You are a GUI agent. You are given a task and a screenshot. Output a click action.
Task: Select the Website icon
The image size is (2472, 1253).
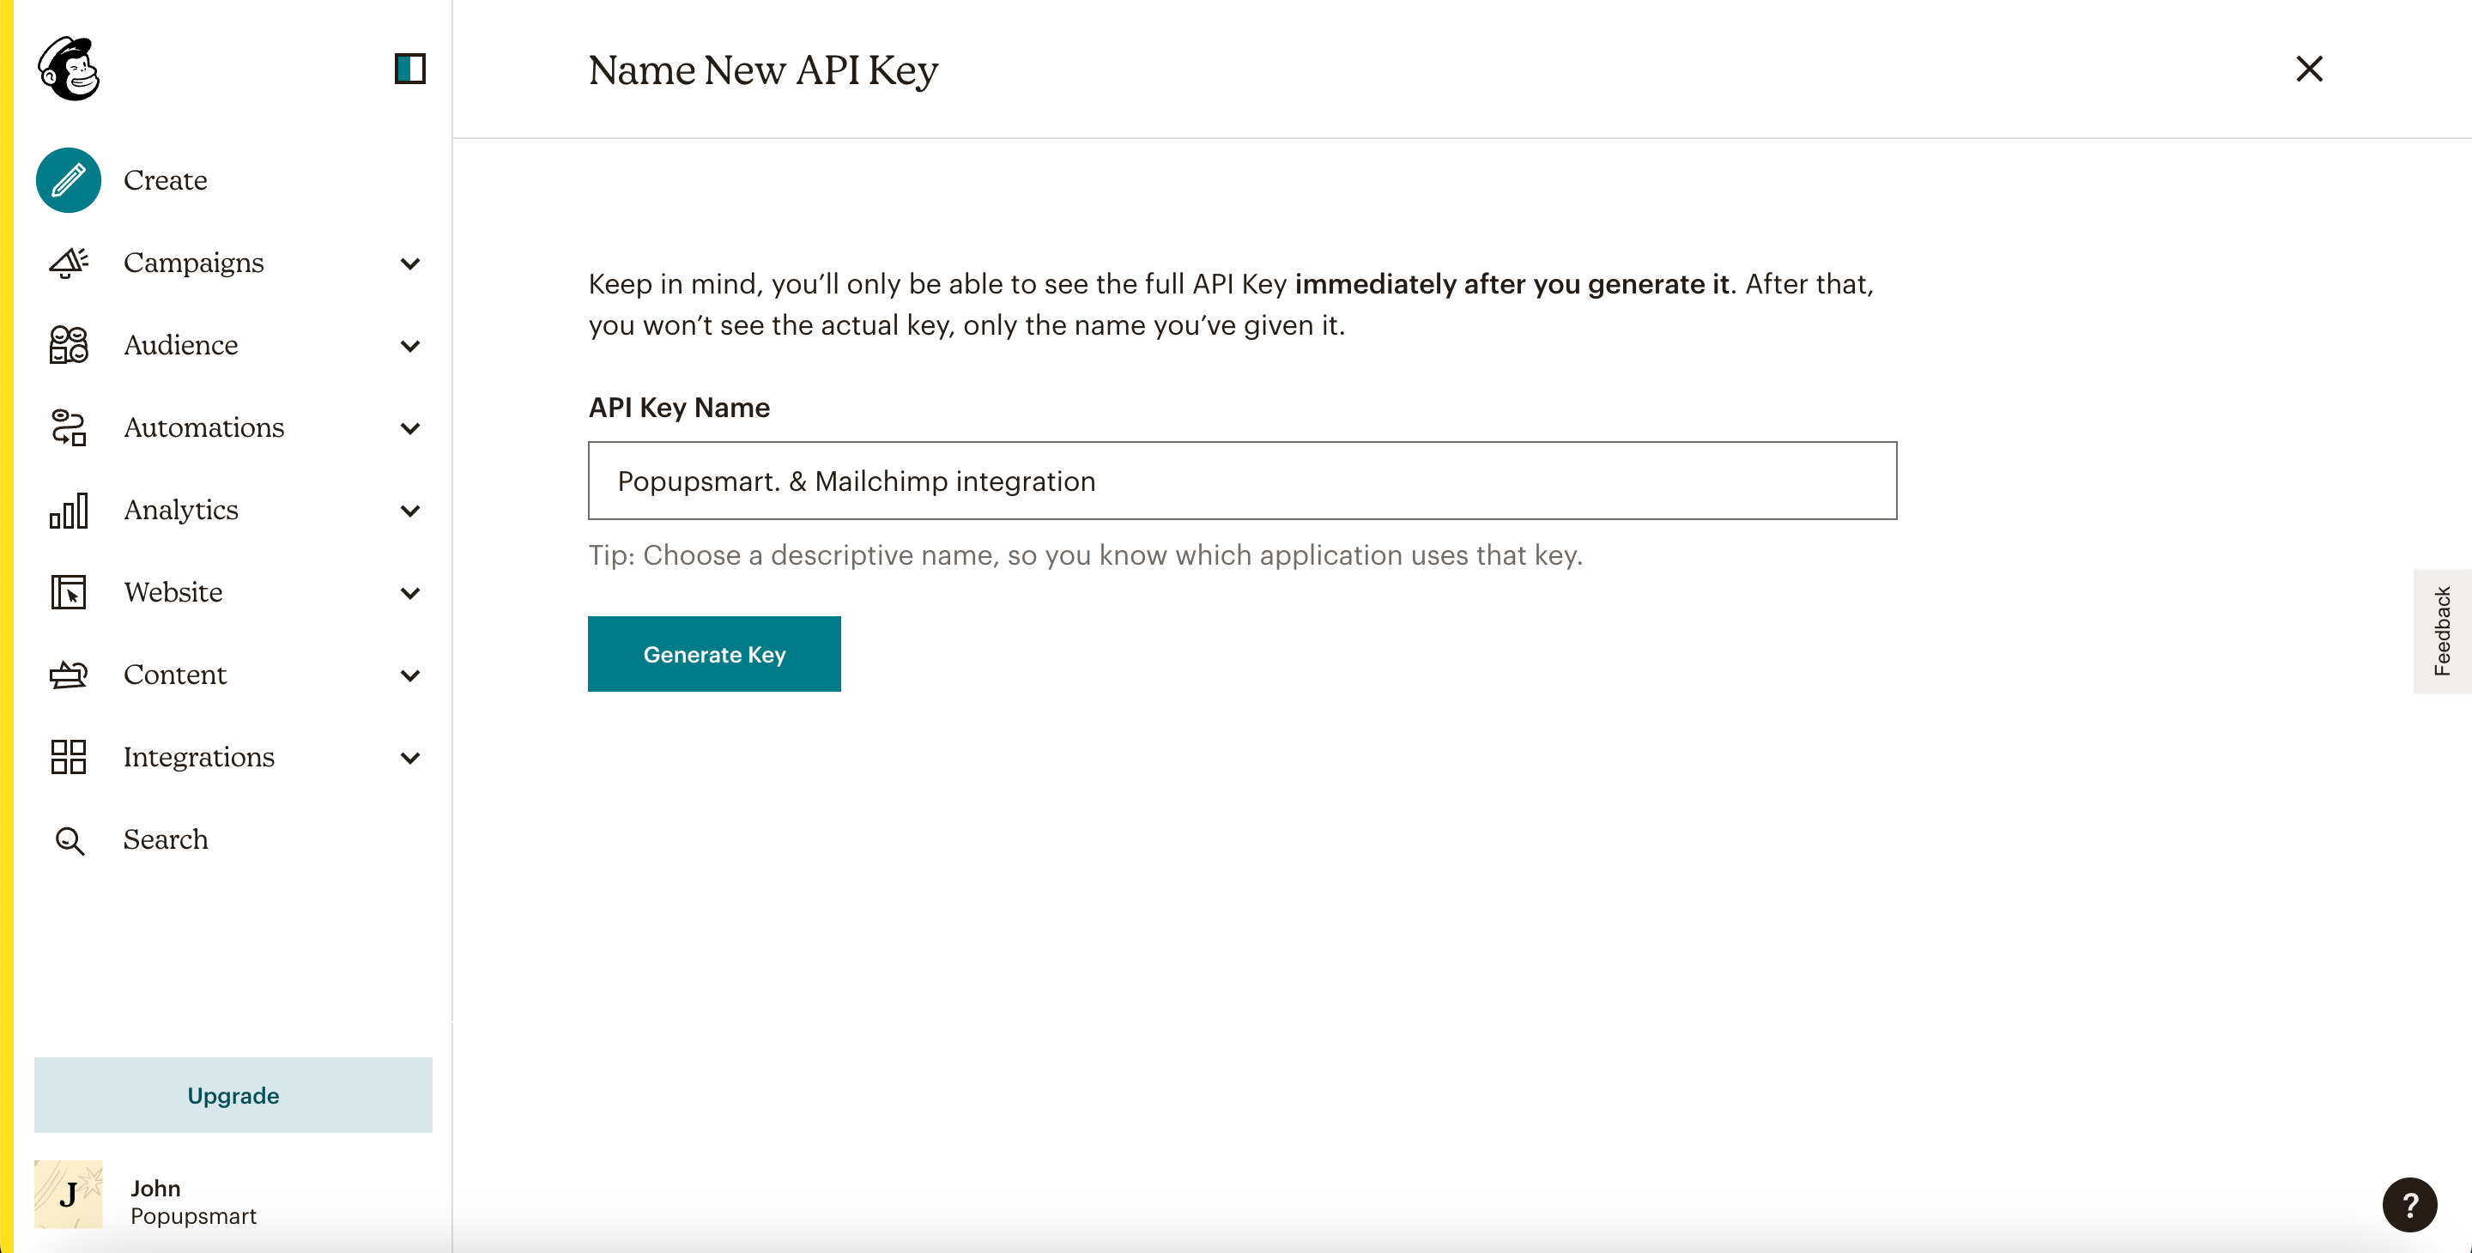(x=67, y=591)
